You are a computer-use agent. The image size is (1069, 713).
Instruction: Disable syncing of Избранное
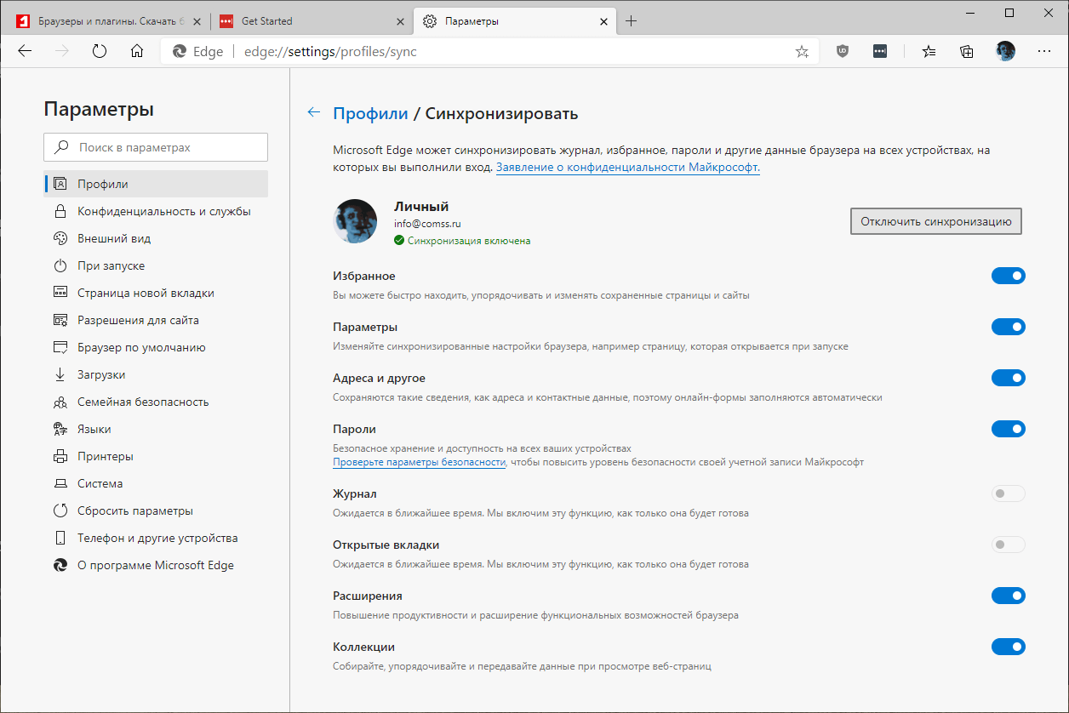coord(1008,276)
